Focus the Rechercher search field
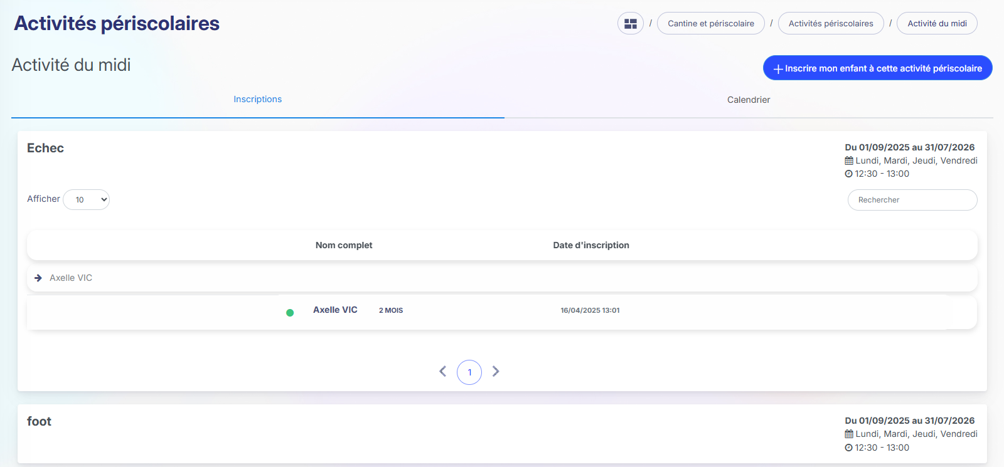Viewport: 1004px width, 467px height. tap(912, 200)
